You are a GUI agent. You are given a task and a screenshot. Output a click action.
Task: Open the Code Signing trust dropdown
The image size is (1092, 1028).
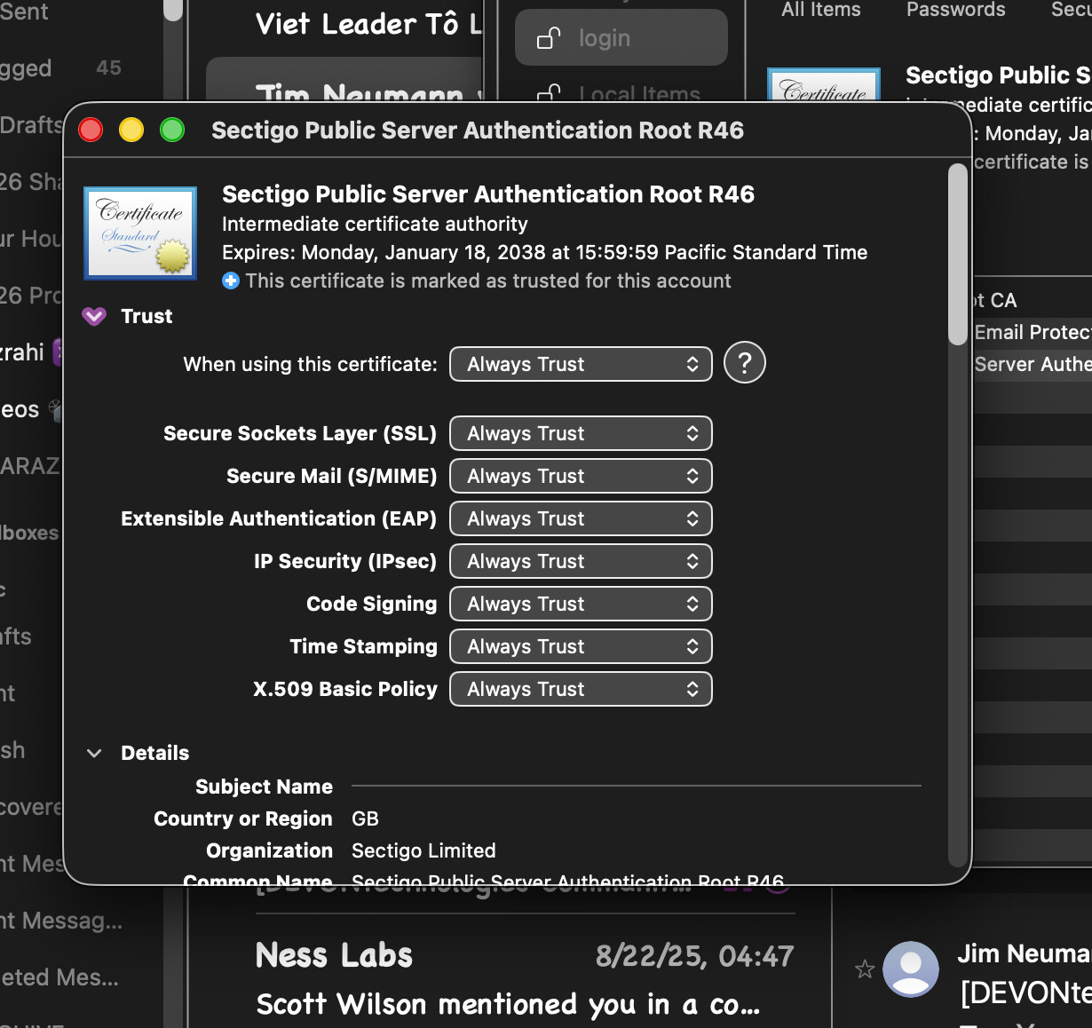pos(581,604)
